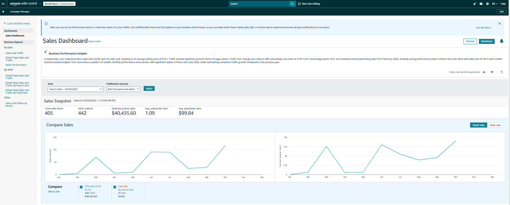Screen dimensions: 510x205
Task: Uncheck the Last year checkbox
Action: 115,187
